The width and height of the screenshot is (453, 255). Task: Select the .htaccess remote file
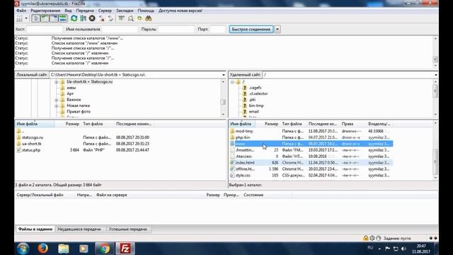243,157
